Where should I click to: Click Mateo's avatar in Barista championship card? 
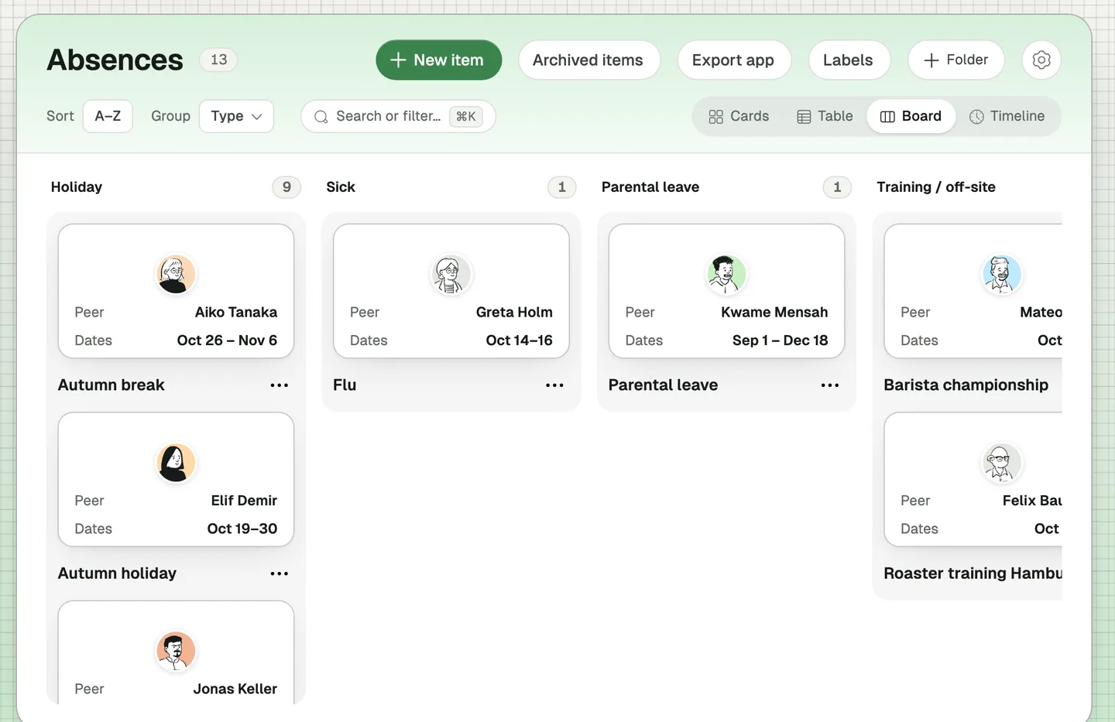pos(1001,274)
